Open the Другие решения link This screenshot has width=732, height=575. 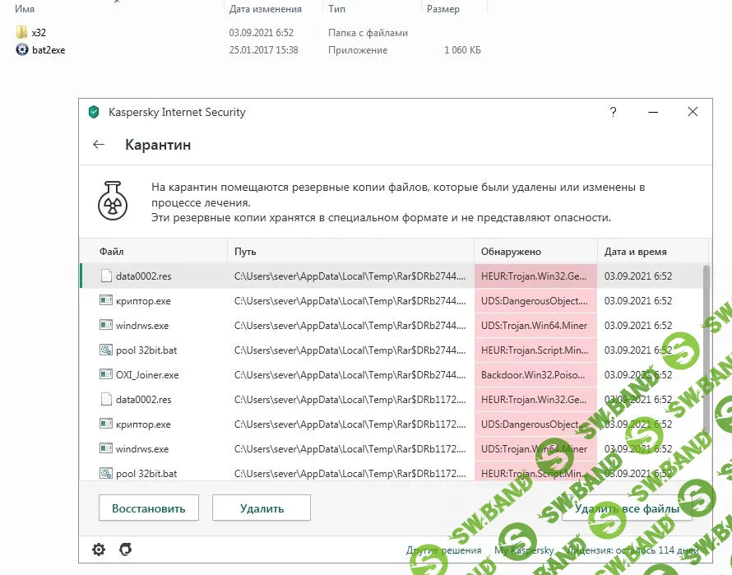point(443,550)
